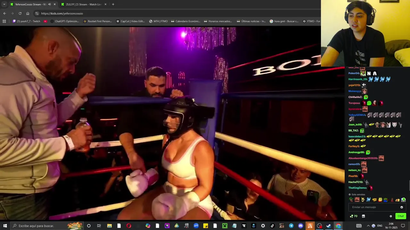
Task: Click the taskbar clock showing 2:06
Action: click(x=391, y=226)
